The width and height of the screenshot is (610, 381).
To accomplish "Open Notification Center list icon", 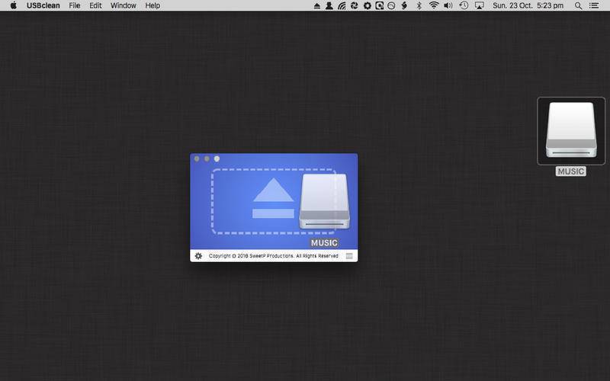I will 597,5.
